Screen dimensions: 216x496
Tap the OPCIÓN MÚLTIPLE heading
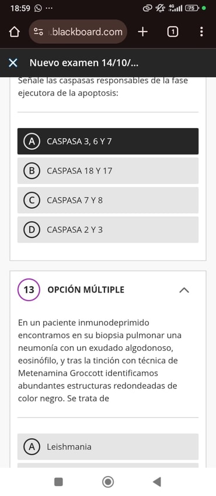(x=86, y=290)
